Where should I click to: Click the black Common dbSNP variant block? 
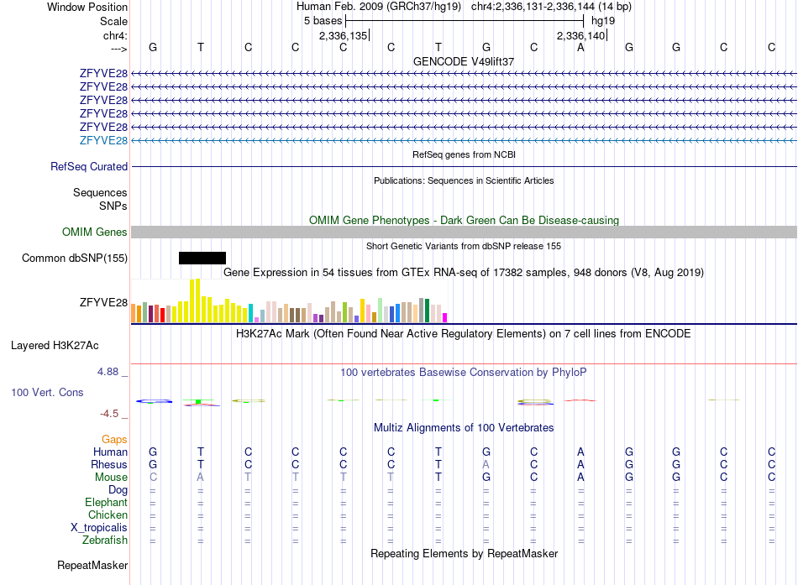[x=202, y=258]
